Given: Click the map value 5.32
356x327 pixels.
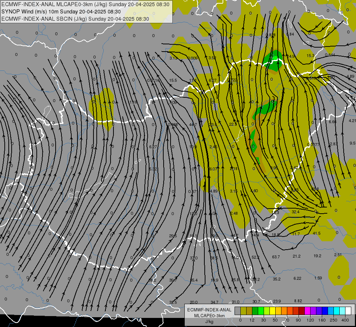Looking at the screenshot, I should tap(153, 169).
